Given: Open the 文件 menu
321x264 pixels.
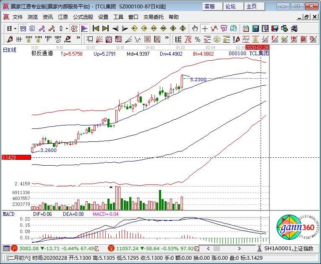Looking at the screenshot, I should tap(18, 17).
